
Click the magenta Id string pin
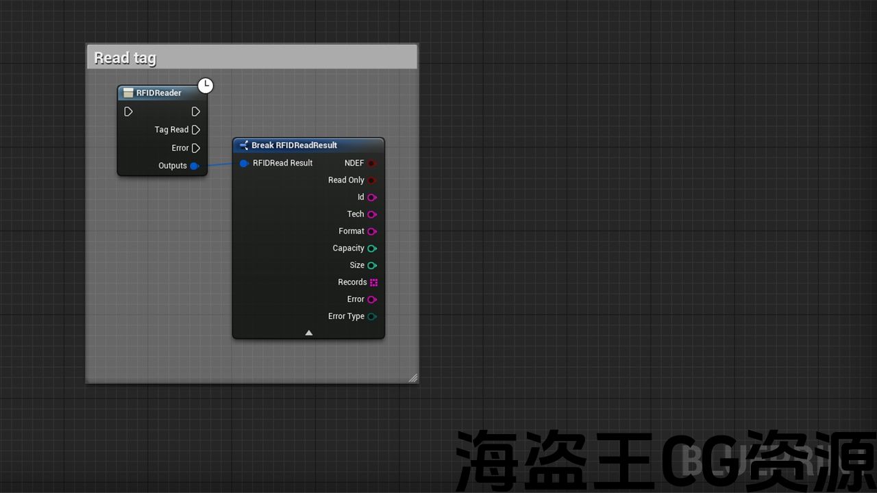[x=371, y=197]
